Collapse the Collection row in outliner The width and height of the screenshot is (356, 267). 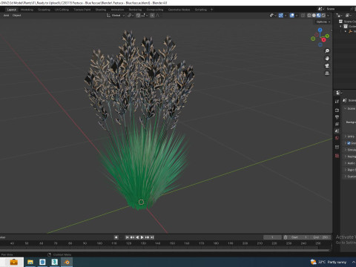pyautogui.click(x=340, y=26)
